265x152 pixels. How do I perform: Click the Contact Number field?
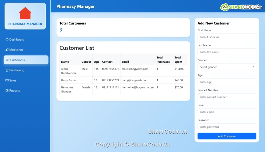pyautogui.click(x=227, y=97)
